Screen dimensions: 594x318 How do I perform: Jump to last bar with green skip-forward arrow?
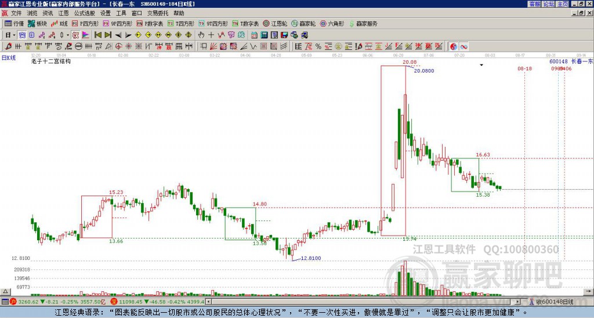click(x=108, y=35)
